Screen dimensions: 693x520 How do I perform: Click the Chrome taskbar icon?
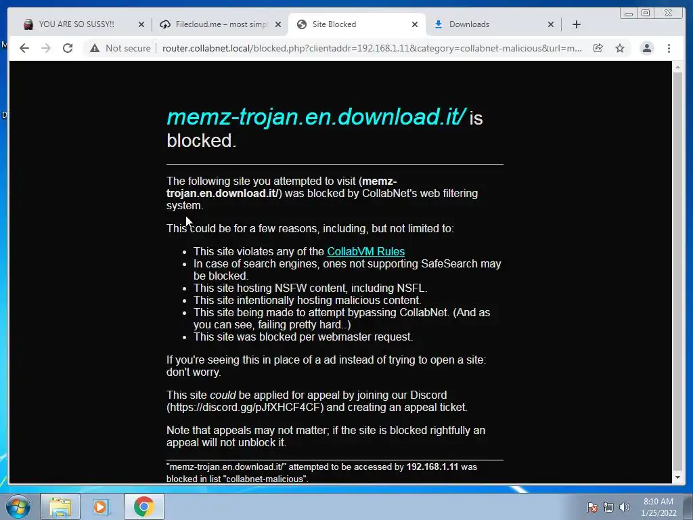tap(144, 506)
